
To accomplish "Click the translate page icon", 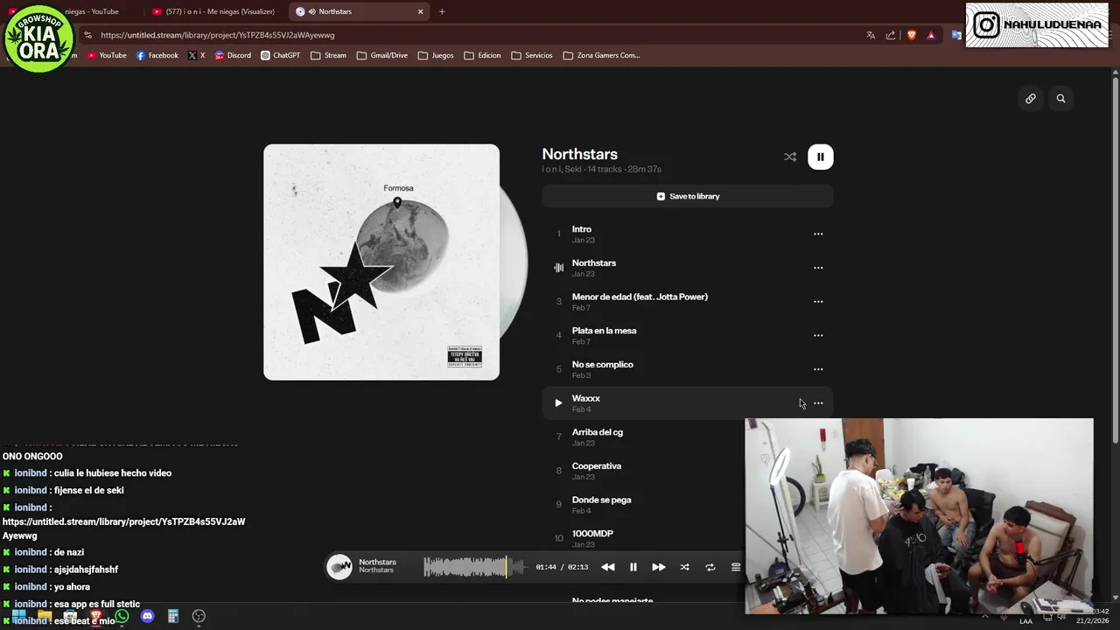I will click(871, 35).
